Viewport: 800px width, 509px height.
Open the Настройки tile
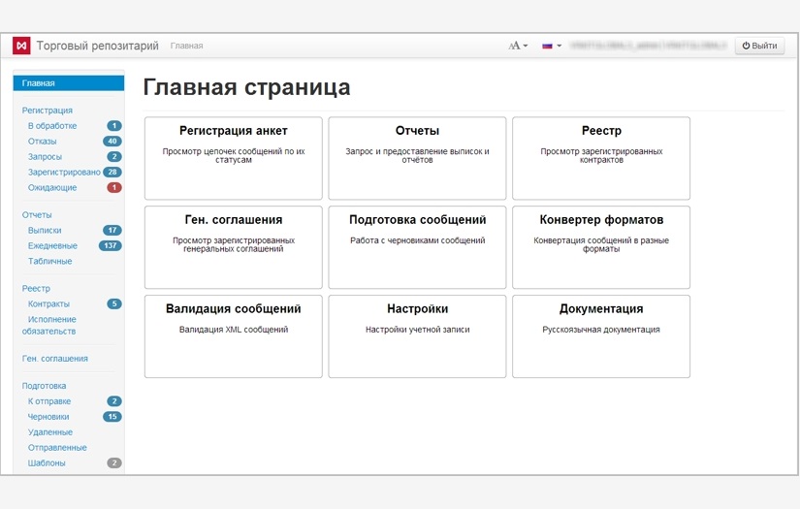coord(417,336)
